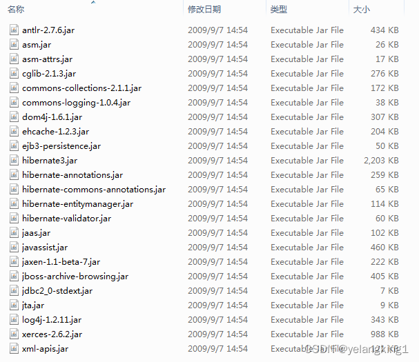Select jaxen-1.1-beta-7.jar file name

(x=61, y=262)
